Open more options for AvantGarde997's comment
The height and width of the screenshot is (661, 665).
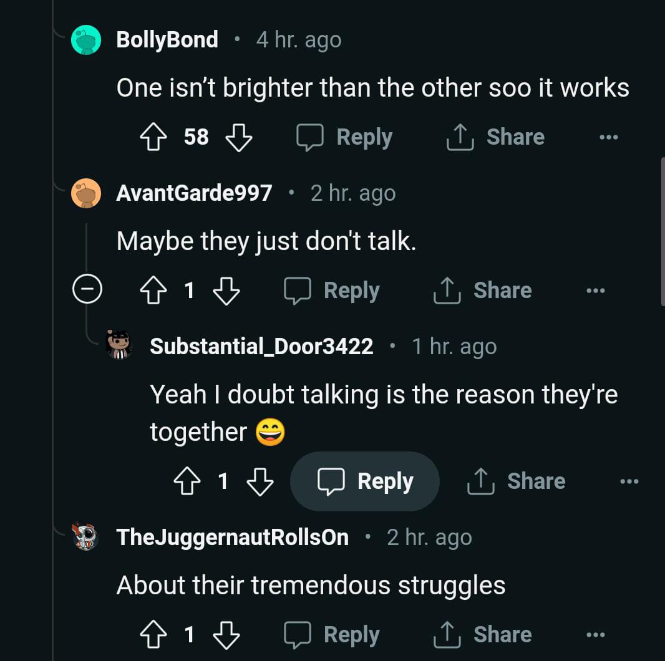click(595, 291)
